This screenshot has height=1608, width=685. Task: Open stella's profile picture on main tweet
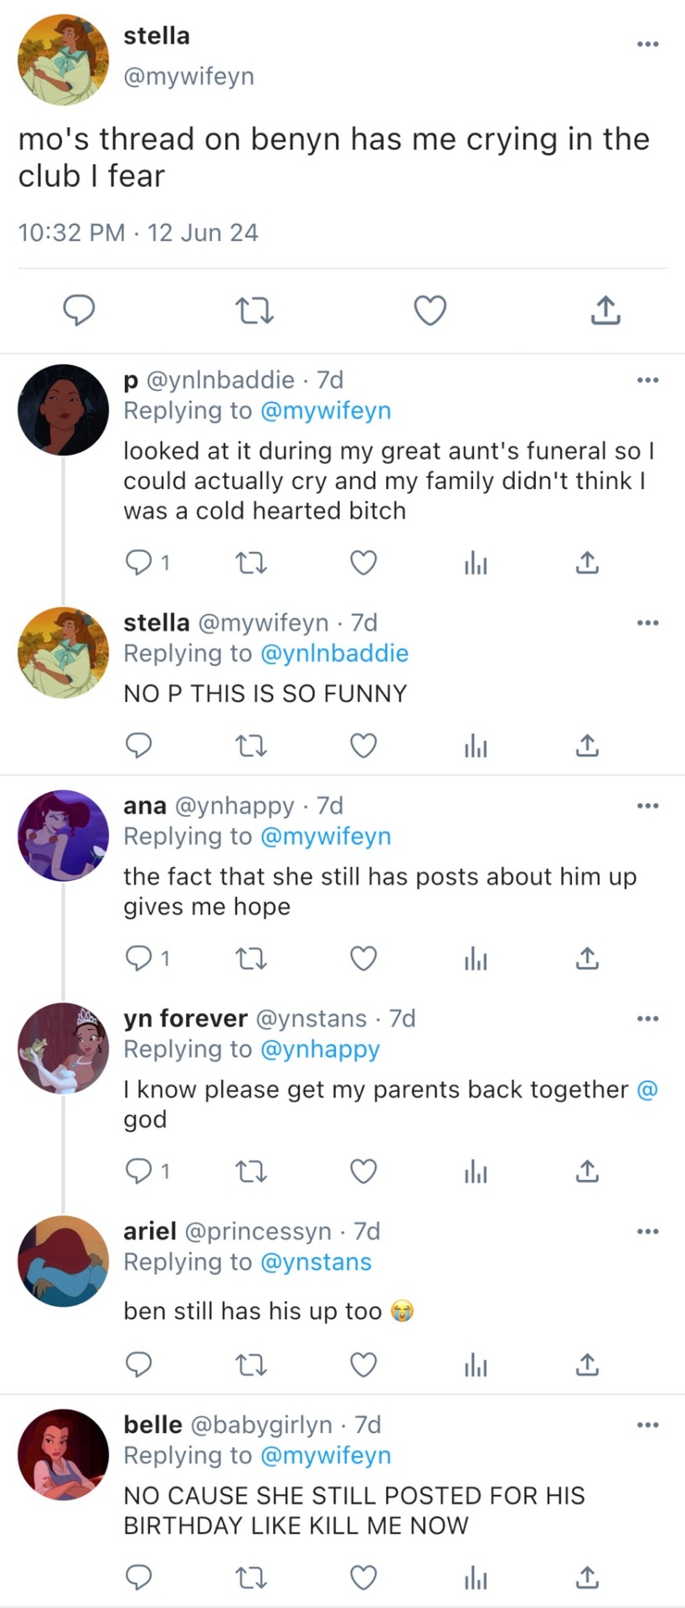tap(64, 59)
